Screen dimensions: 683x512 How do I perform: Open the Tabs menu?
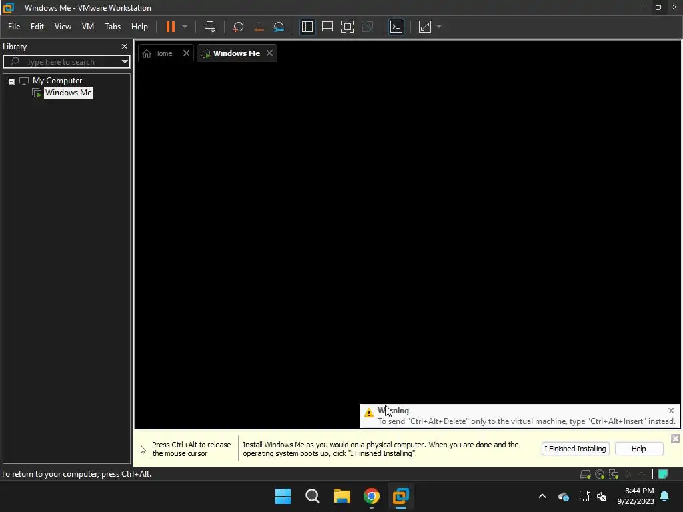112,27
